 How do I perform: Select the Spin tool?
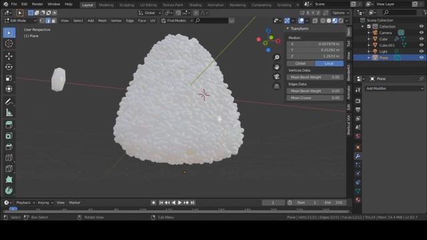click(x=9, y=191)
